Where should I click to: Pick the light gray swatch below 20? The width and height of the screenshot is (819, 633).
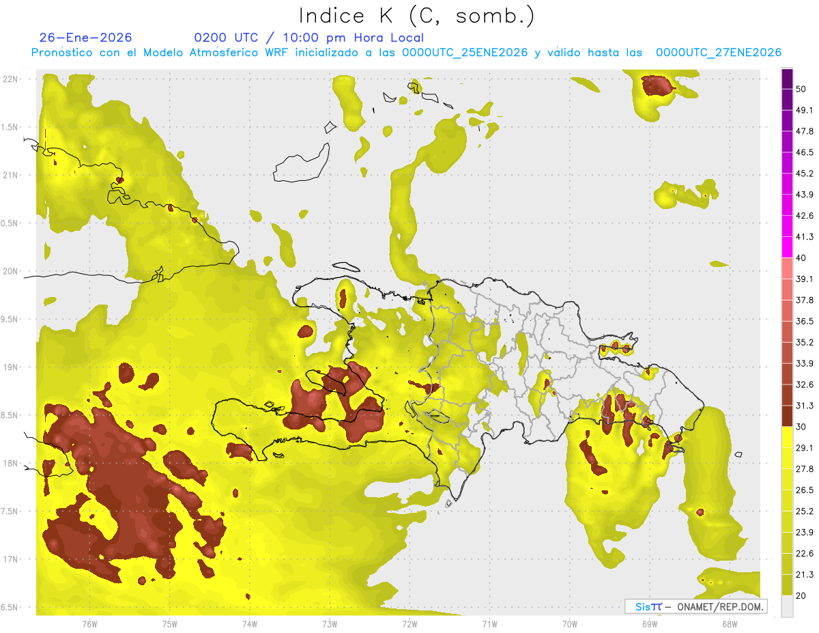(x=787, y=606)
